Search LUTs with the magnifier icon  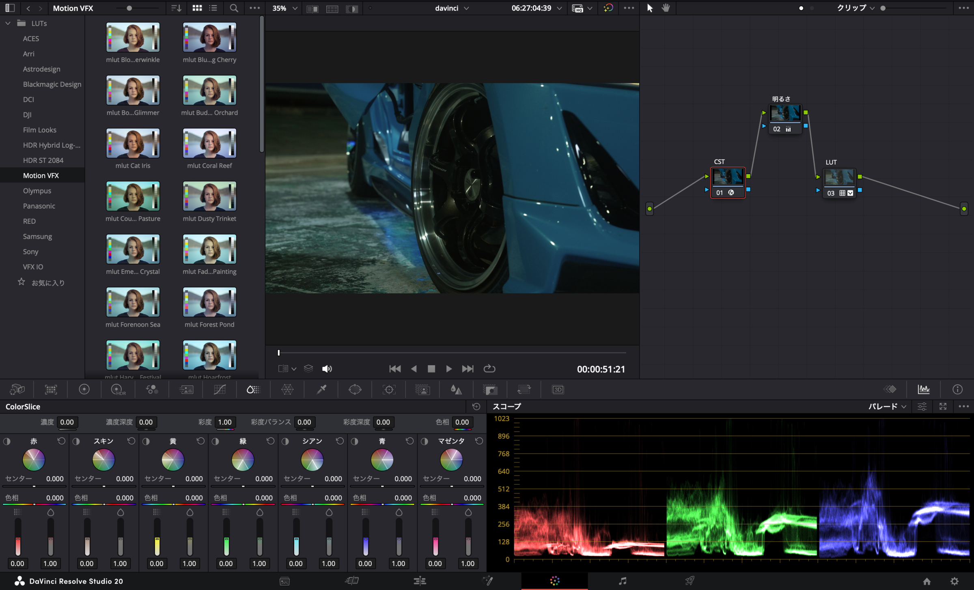[234, 8]
